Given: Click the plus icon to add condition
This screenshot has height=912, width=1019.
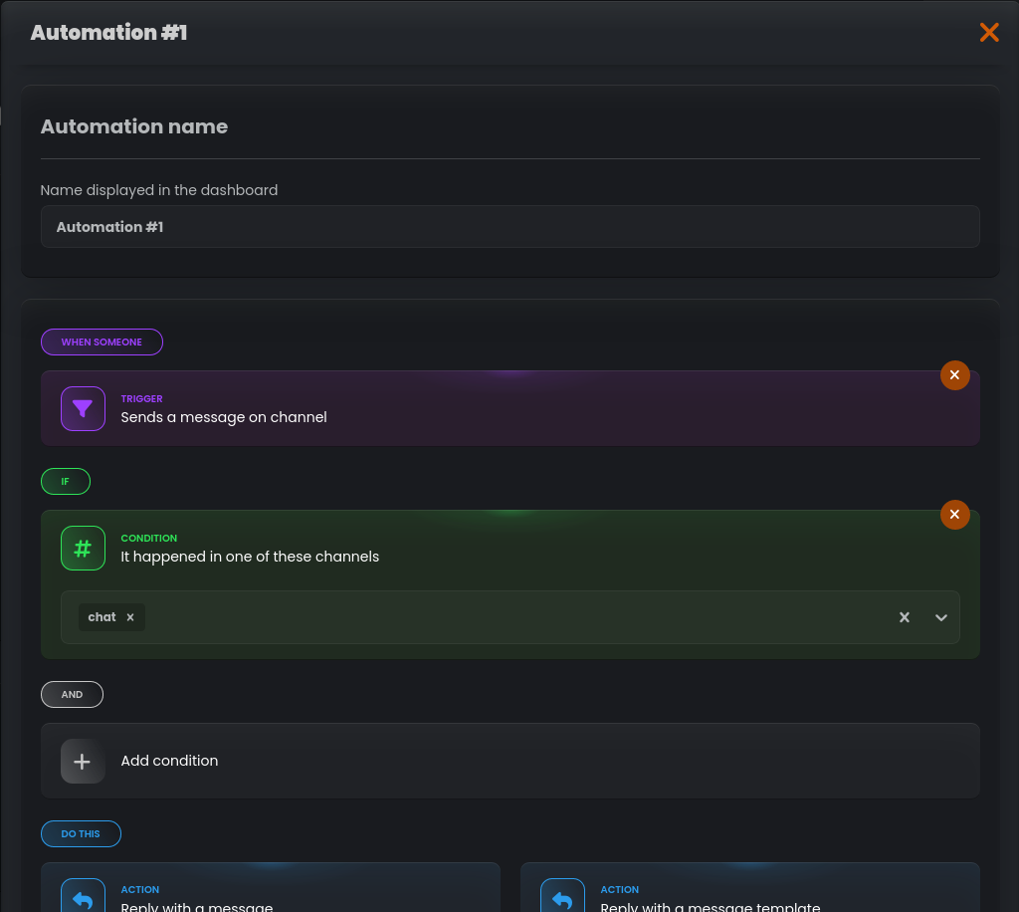Looking at the screenshot, I should 83,761.
